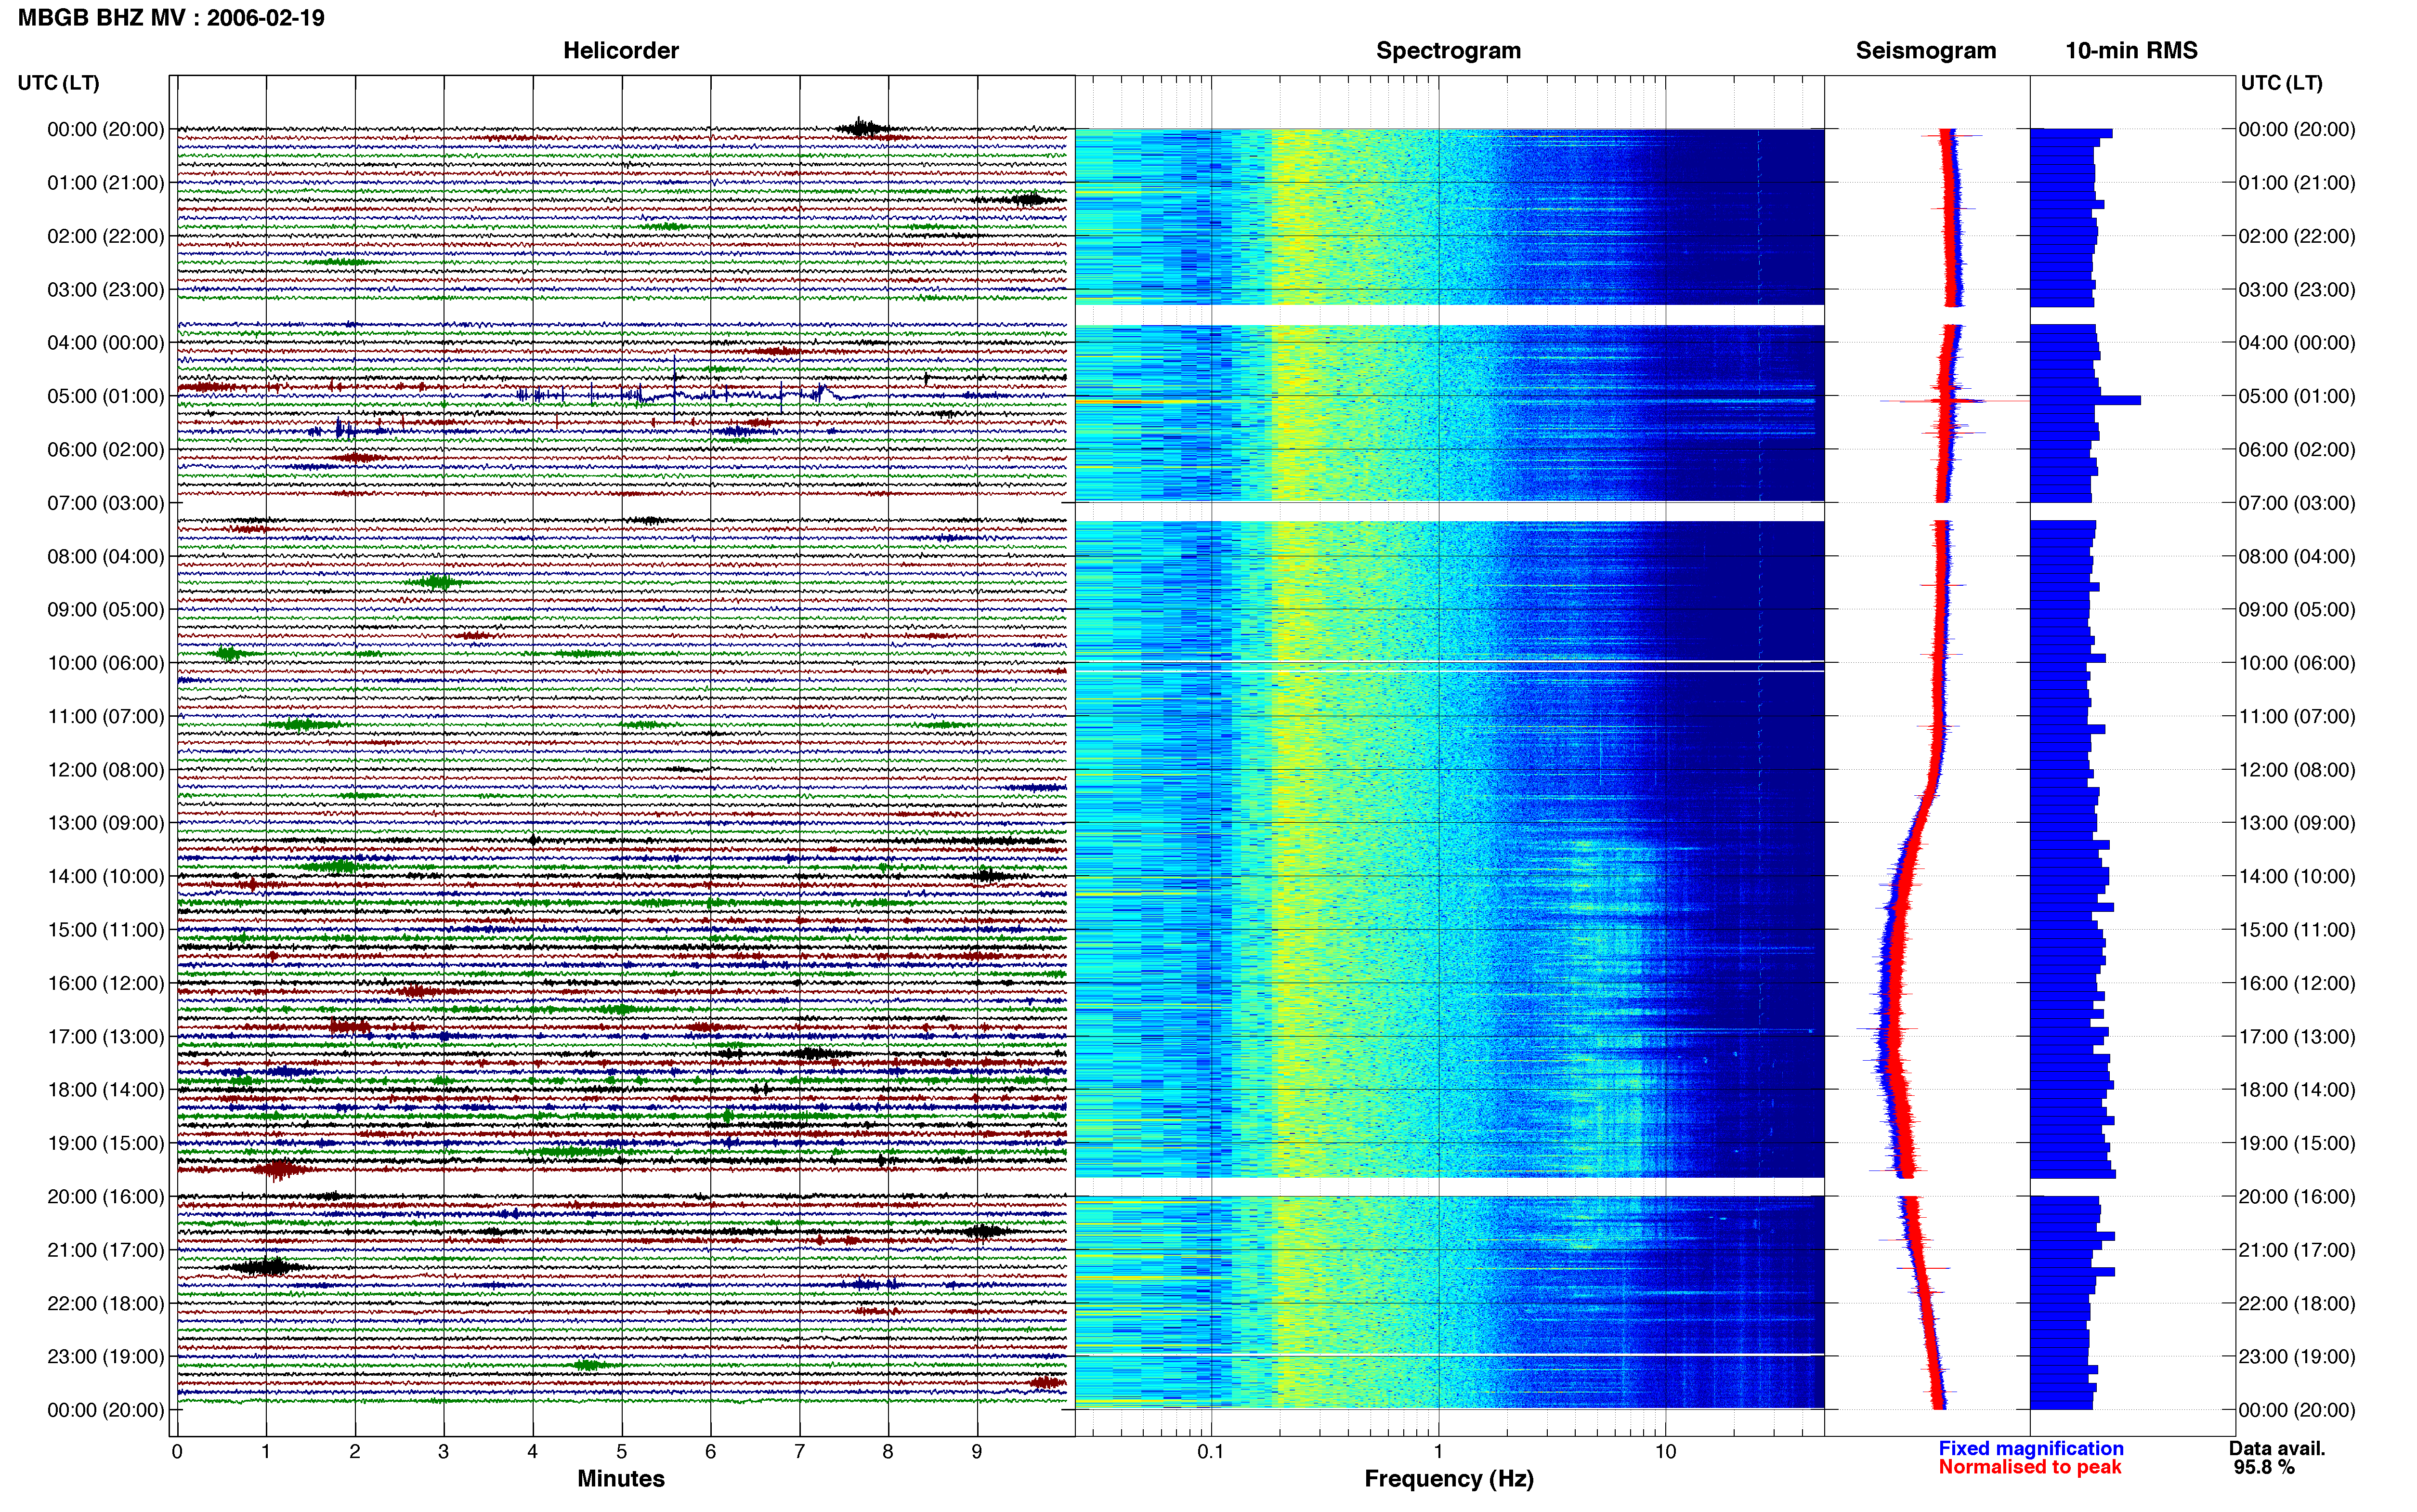Click '03:00 (23:00)' on the helicorder time axis

(x=106, y=290)
